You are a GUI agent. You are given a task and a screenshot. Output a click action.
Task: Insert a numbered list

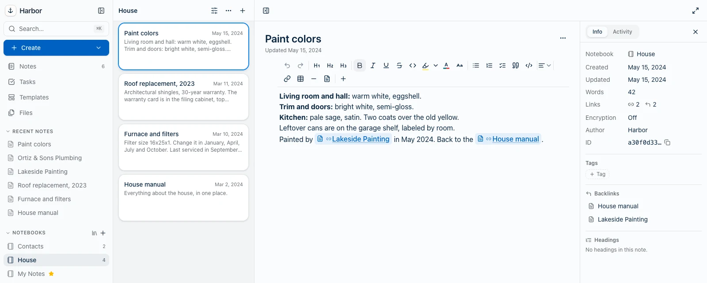pyautogui.click(x=489, y=65)
